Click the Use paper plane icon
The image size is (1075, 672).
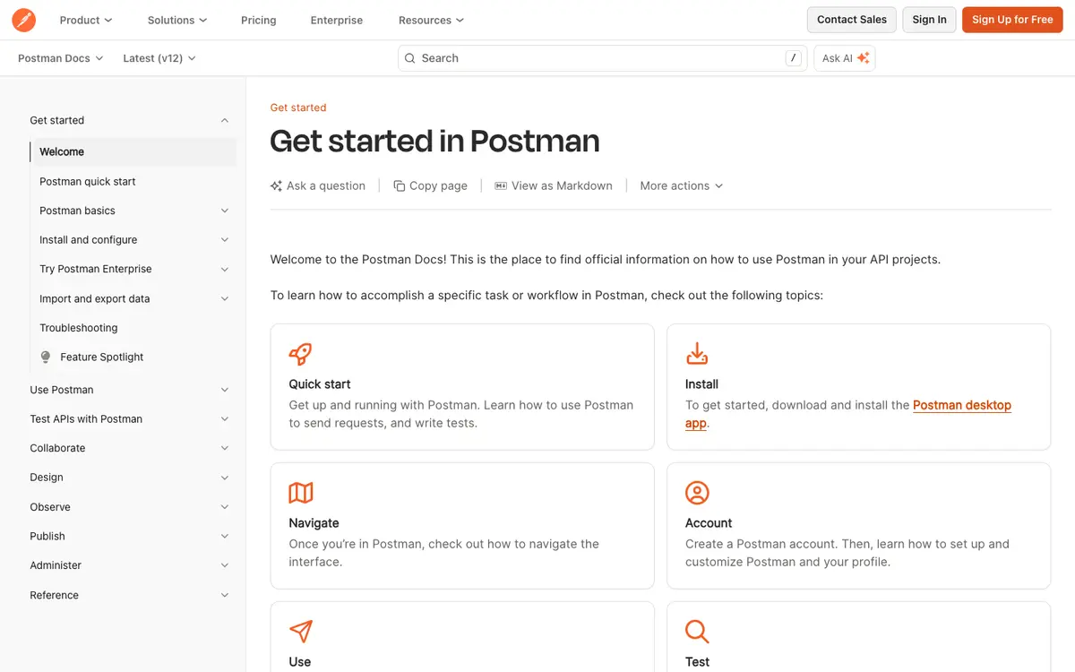301,631
